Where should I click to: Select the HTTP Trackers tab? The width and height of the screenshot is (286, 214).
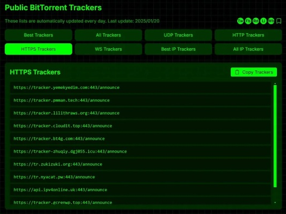(249, 35)
